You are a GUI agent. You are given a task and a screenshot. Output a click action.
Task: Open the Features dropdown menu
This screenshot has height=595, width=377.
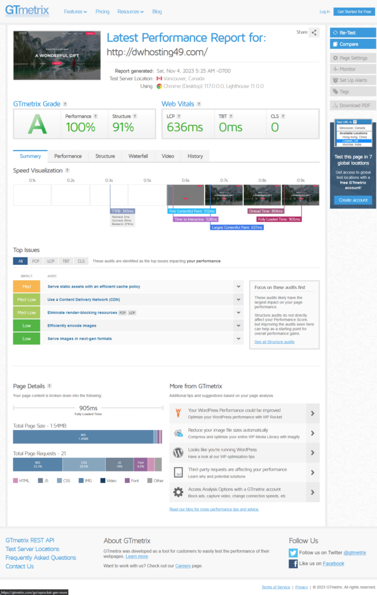[x=76, y=12]
